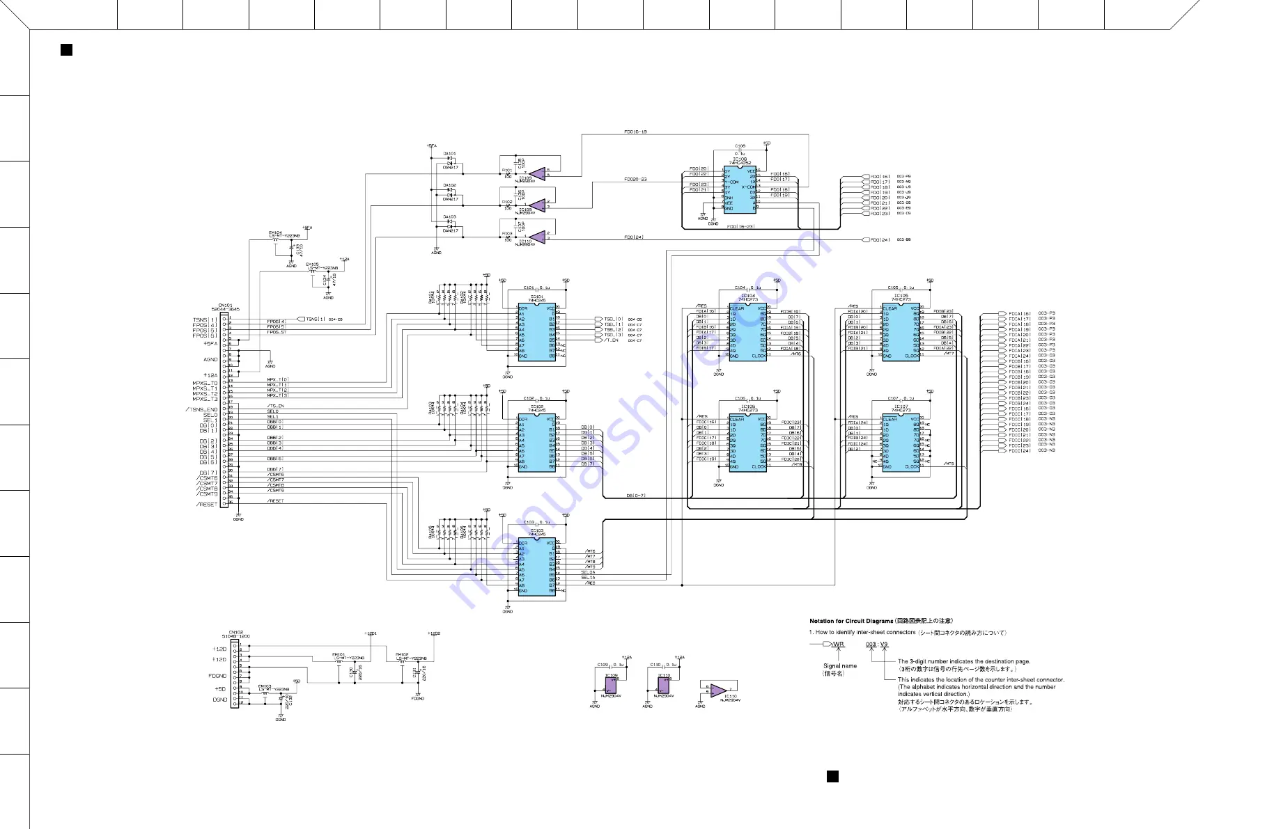1274x829 pixels.
Task: Click the EM103 filter symbol
Action: point(265,693)
